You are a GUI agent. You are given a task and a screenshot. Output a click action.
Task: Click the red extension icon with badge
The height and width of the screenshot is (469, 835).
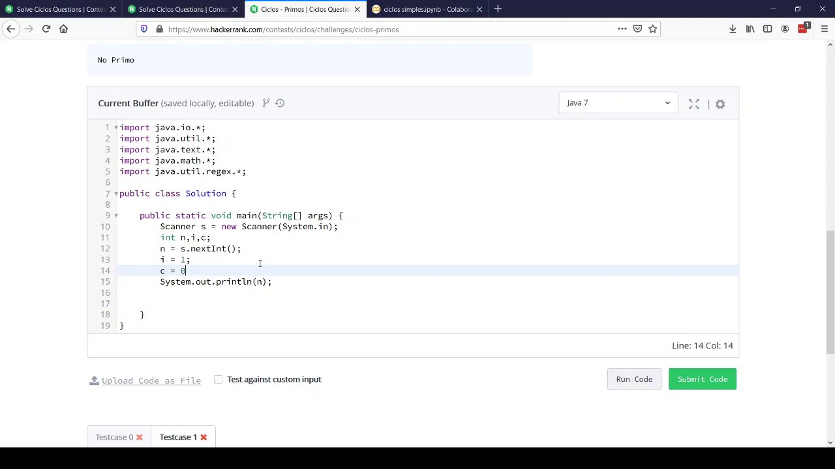click(803, 29)
